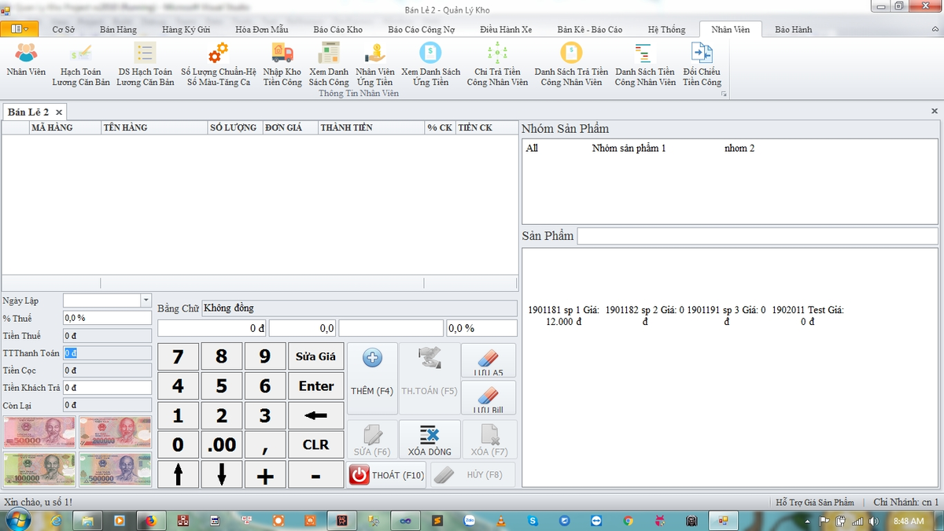
Task: Open the Nhân Viên employee icon
Action: click(x=26, y=64)
